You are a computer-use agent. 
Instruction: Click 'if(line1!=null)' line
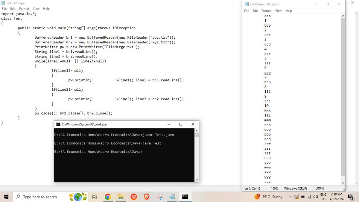[x=67, y=71]
